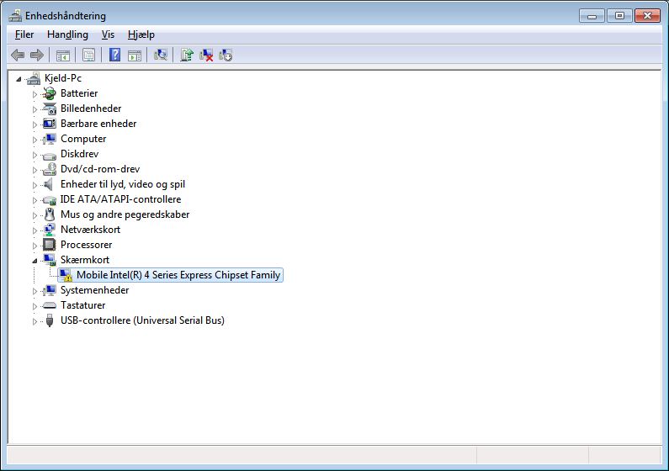Click the grayed Back arrow icon
Viewport: 669px width, 471px height.
click(x=18, y=56)
